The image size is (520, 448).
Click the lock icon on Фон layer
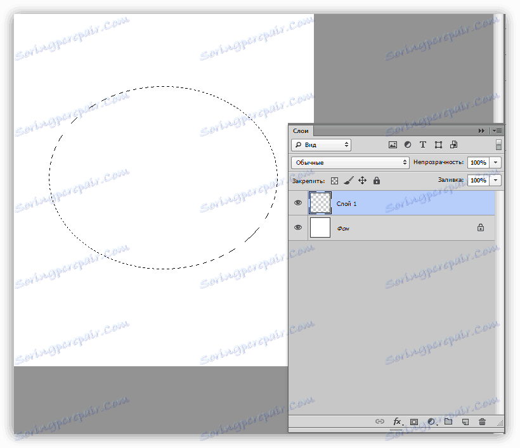tap(480, 227)
